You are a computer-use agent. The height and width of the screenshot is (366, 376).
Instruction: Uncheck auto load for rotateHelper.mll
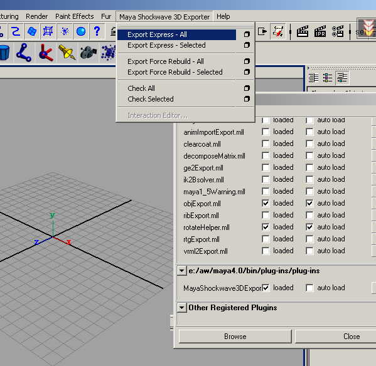(309, 227)
